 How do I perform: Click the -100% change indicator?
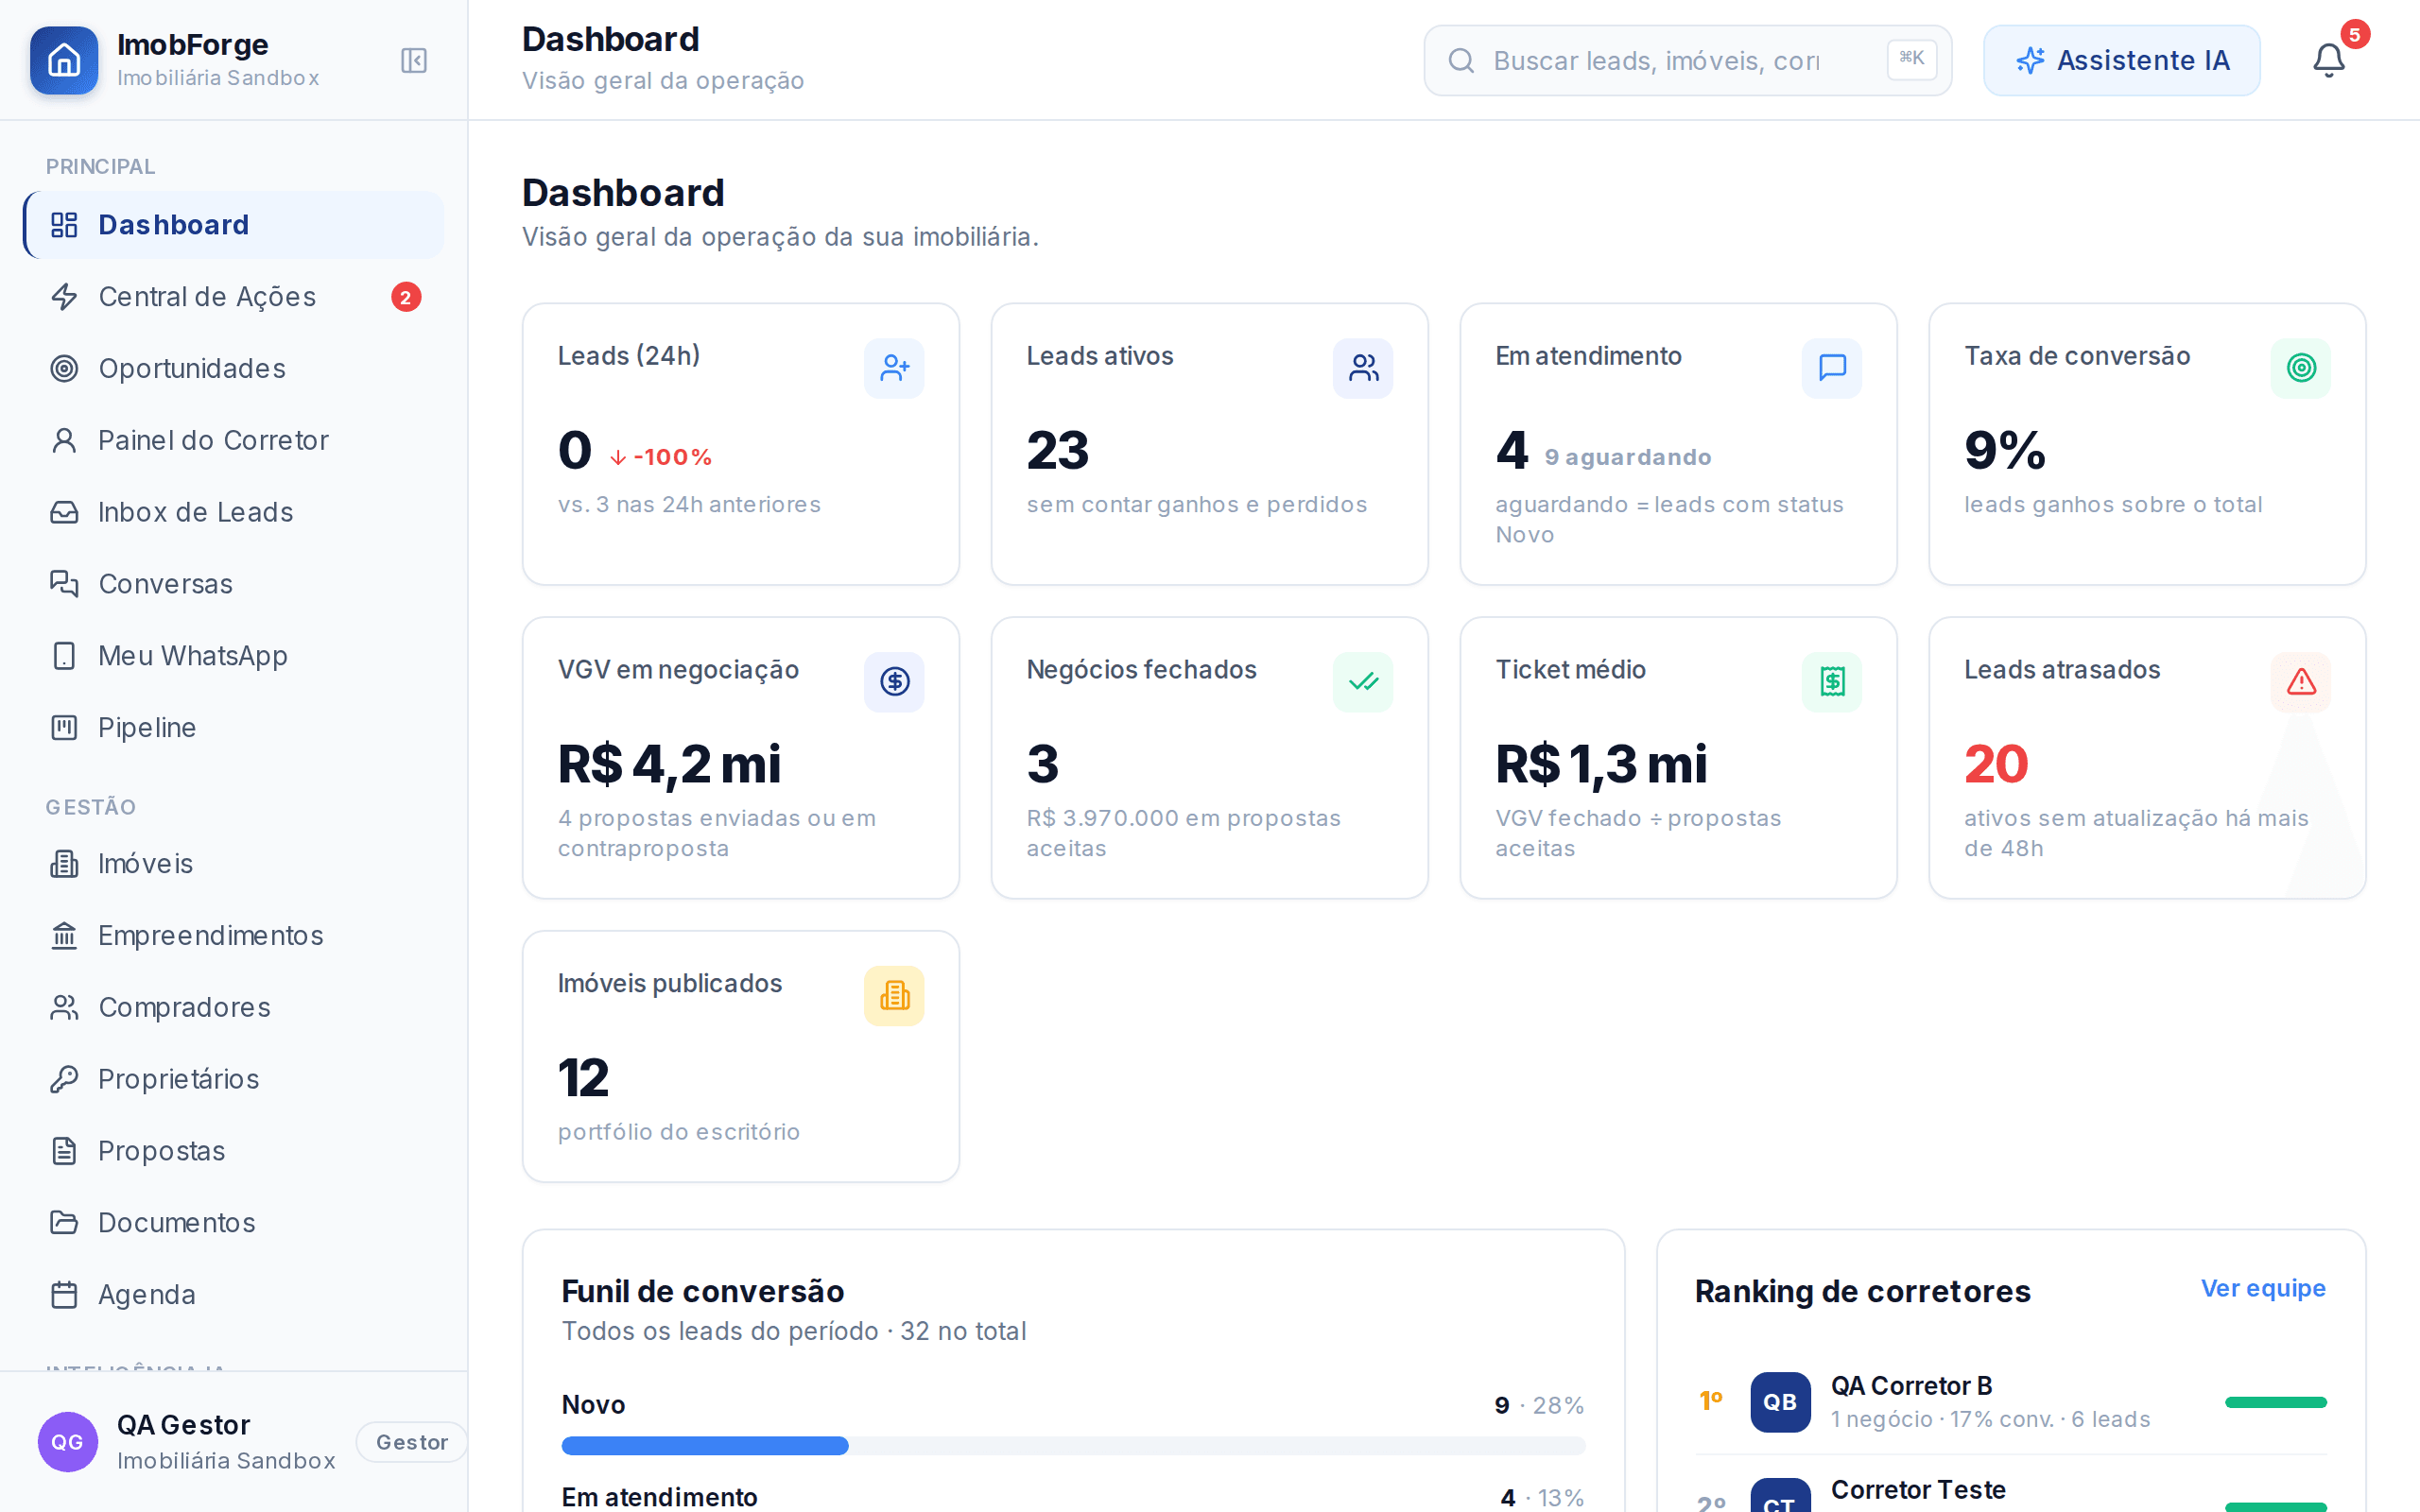pyautogui.click(x=660, y=457)
